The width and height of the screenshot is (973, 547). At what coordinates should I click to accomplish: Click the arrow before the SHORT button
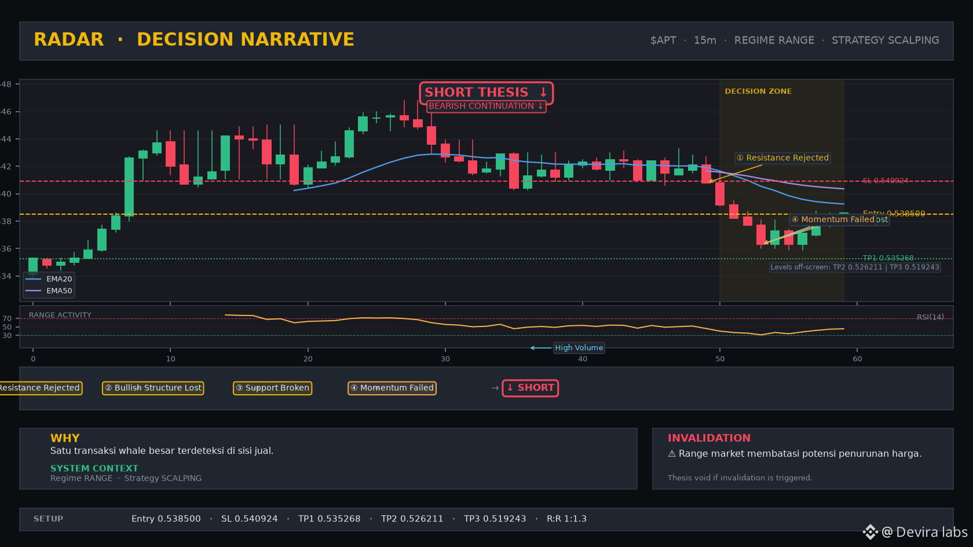(495, 388)
